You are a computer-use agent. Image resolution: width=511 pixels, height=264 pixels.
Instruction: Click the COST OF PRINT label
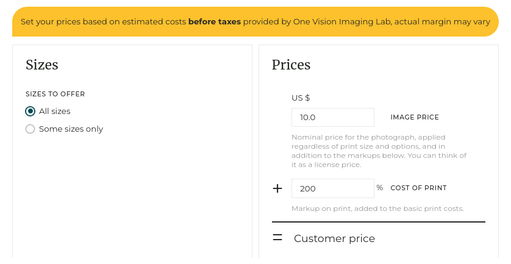click(418, 188)
